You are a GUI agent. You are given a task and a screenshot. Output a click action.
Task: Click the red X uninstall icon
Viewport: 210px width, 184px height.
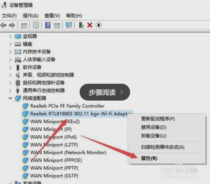pyautogui.click(x=90, y=25)
